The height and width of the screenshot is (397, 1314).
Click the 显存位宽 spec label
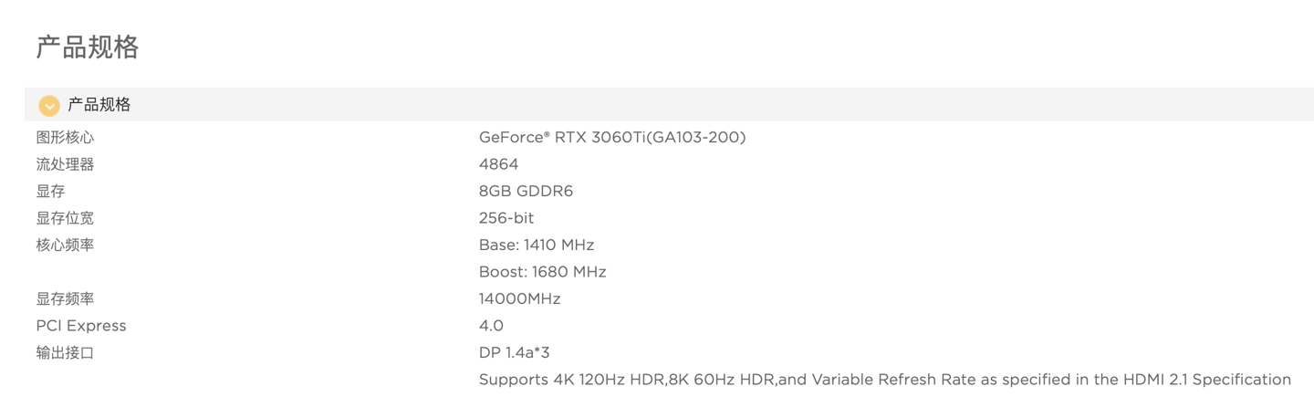(65, 218)
